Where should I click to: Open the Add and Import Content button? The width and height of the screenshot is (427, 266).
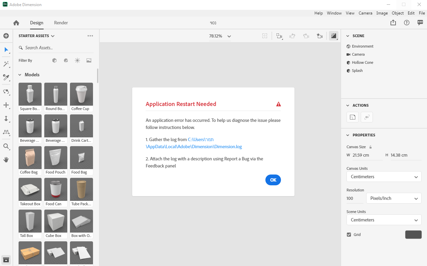6,36
